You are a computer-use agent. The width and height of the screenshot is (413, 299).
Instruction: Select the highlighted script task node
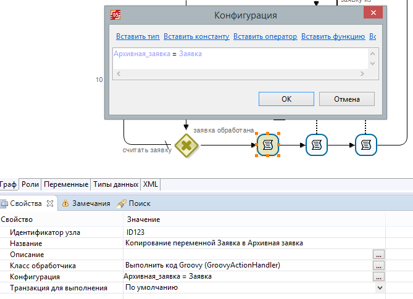pos(268,145)
